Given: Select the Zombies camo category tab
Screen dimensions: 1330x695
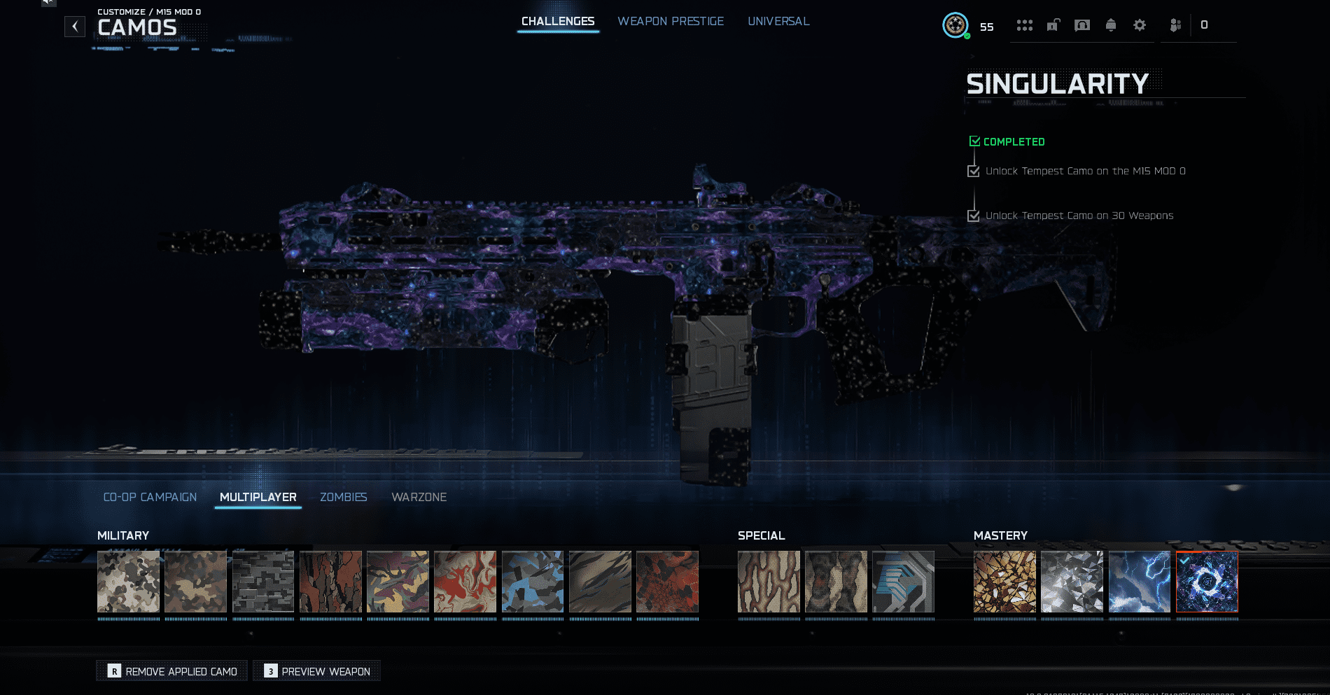Looking at the screenshot, I should click(x=343, y=497).
